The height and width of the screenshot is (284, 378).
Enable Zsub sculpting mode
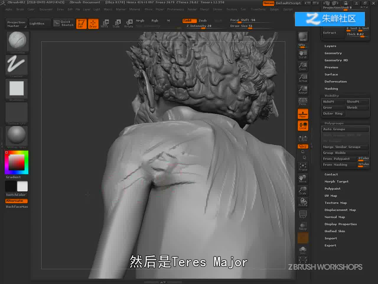(x=203, y=20)
